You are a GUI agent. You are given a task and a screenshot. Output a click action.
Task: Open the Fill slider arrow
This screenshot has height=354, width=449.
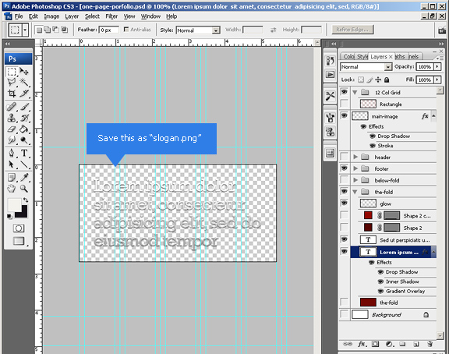click(437, 80)
